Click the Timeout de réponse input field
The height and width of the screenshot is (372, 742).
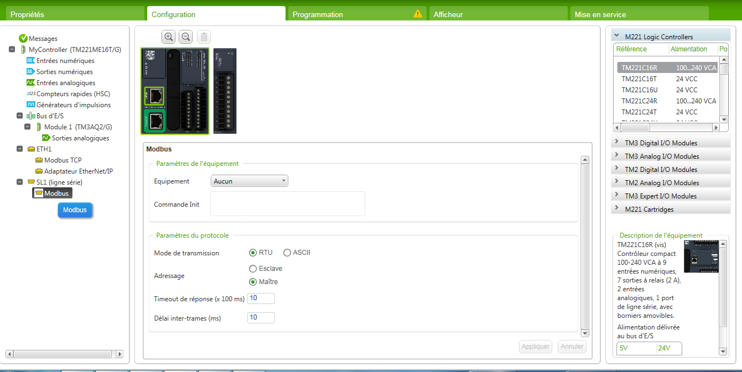click(261, 298)
